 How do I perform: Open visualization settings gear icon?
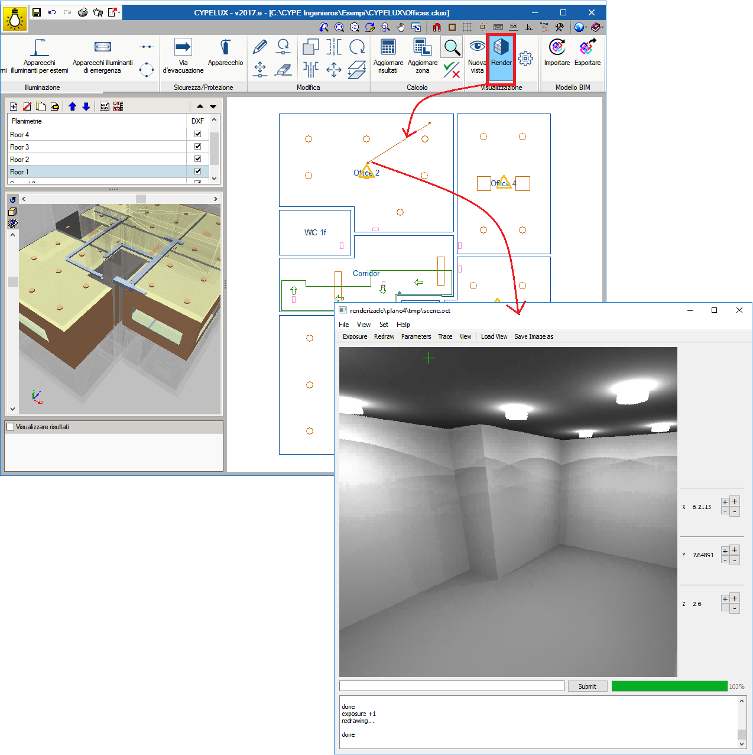[525, 58]
